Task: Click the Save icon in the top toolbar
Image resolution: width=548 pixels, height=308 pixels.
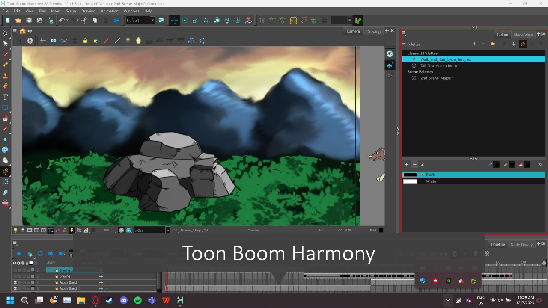Action: (x=29, y=20)
